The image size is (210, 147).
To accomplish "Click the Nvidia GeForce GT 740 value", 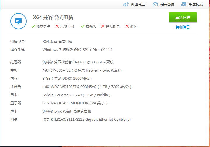I will click(76, 95).
